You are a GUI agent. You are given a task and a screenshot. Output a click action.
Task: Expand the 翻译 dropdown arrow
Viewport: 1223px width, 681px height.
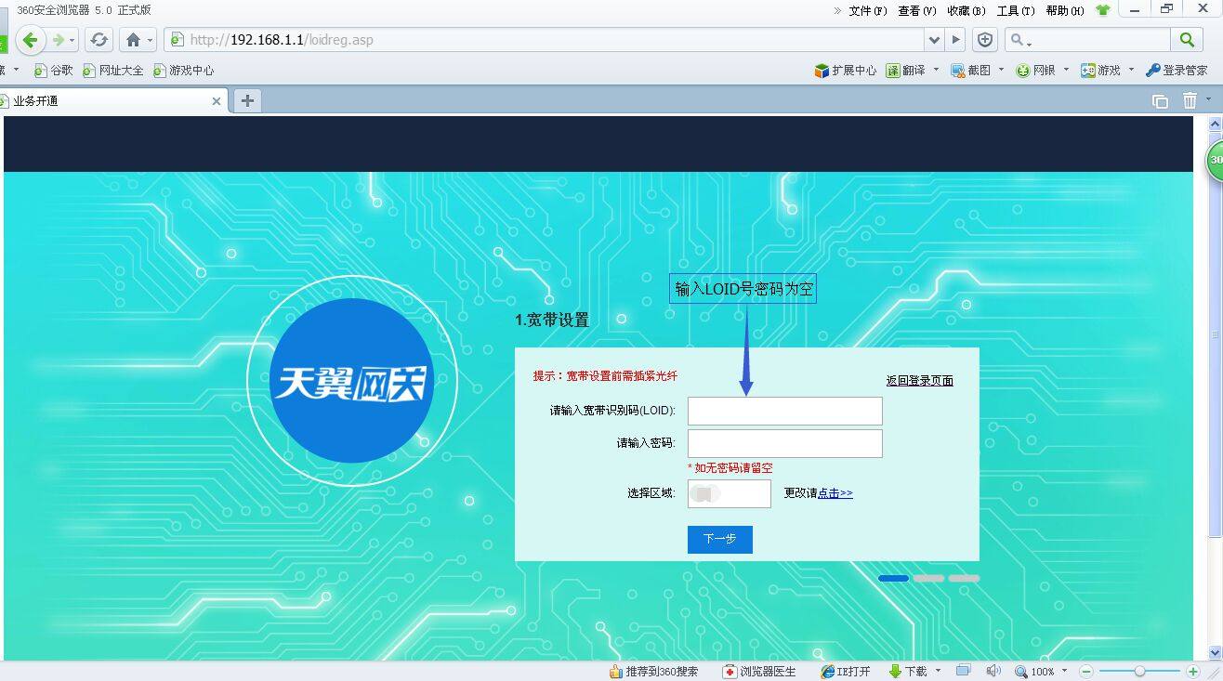pyautogui.click(x=936, y=70)
